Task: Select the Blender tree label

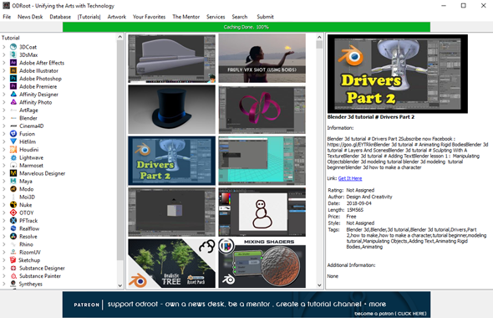Action: [x=28, y=118]
